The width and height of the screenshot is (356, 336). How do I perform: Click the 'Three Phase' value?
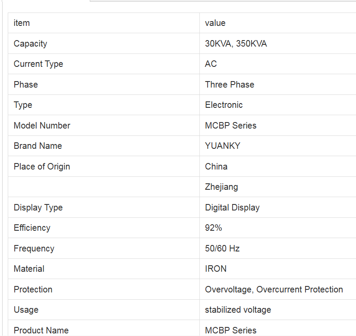230,85
